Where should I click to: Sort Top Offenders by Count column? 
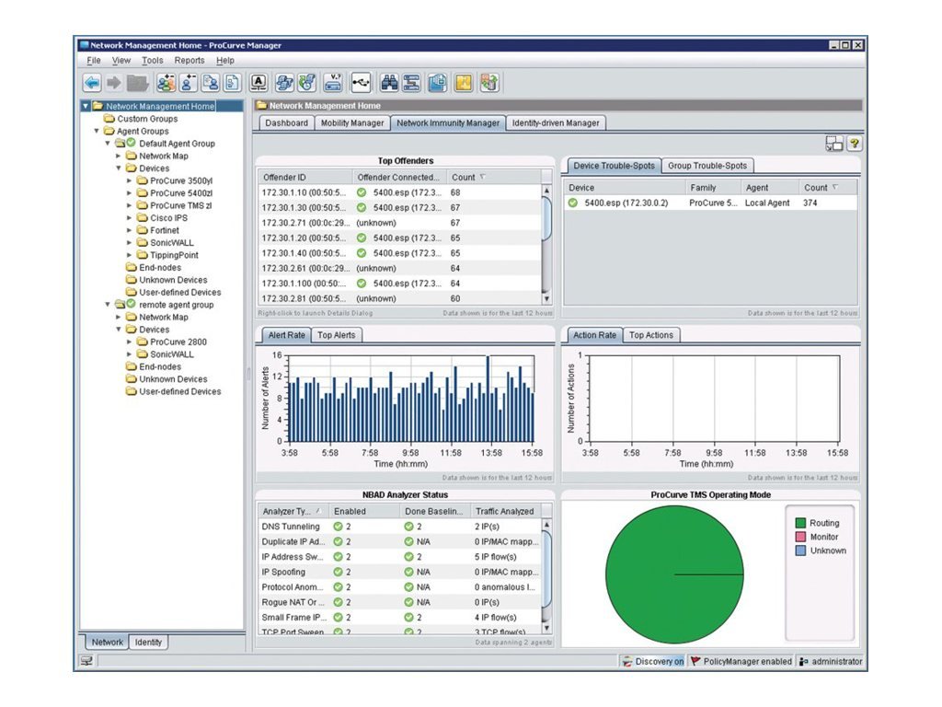click(x=494, y=178)
